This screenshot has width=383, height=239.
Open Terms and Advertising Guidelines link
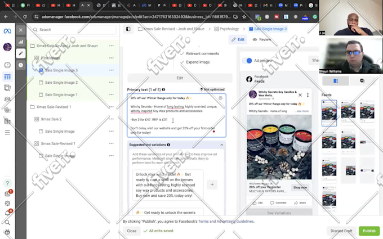[x=226, y=222]
